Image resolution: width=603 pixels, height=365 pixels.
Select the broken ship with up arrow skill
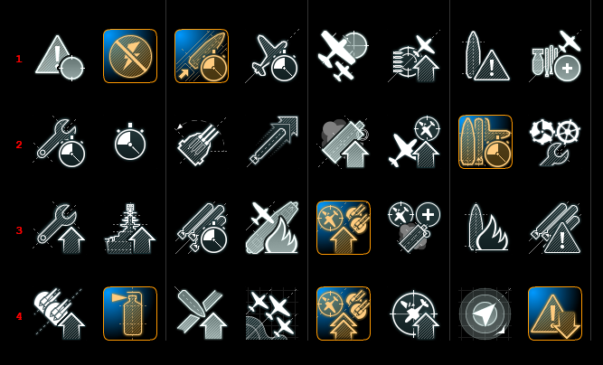(201, 314)
